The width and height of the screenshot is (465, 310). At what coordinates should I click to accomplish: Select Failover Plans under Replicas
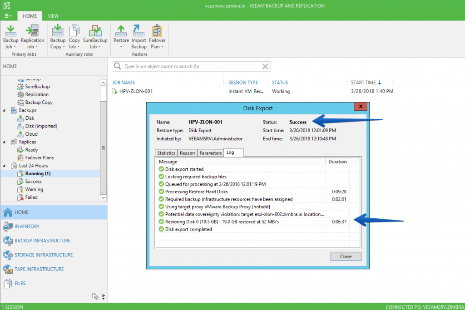click(40, 157)
